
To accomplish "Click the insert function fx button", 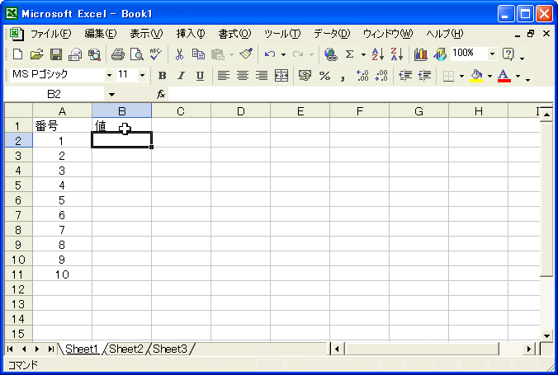I will tap(161, 94).
